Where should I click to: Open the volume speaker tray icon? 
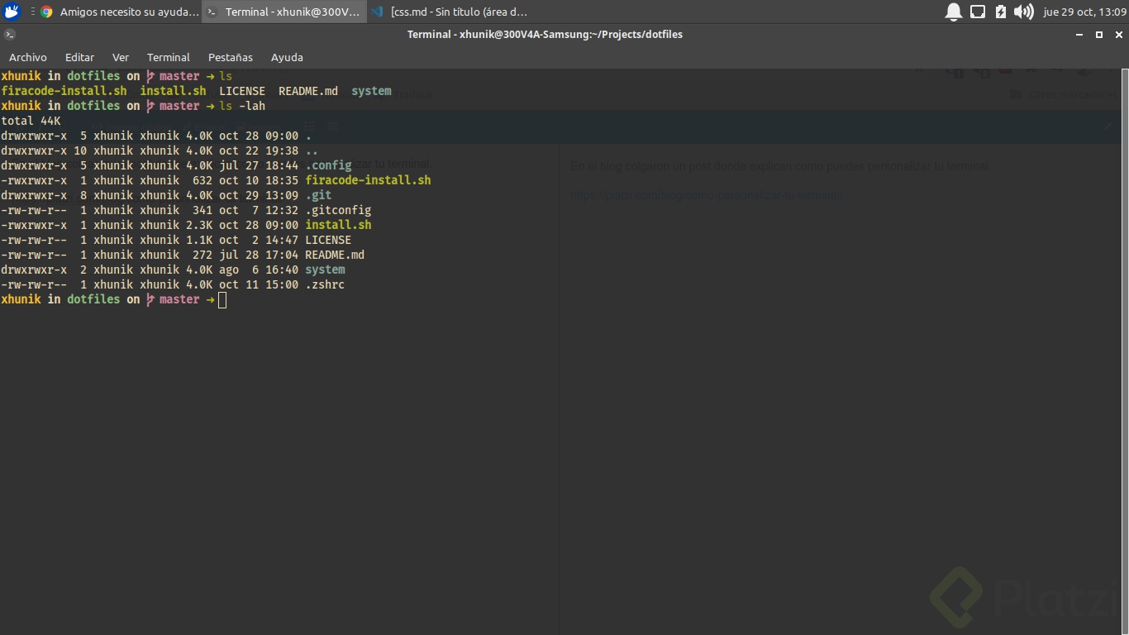pyautogui.click(x=1023, y=12)
